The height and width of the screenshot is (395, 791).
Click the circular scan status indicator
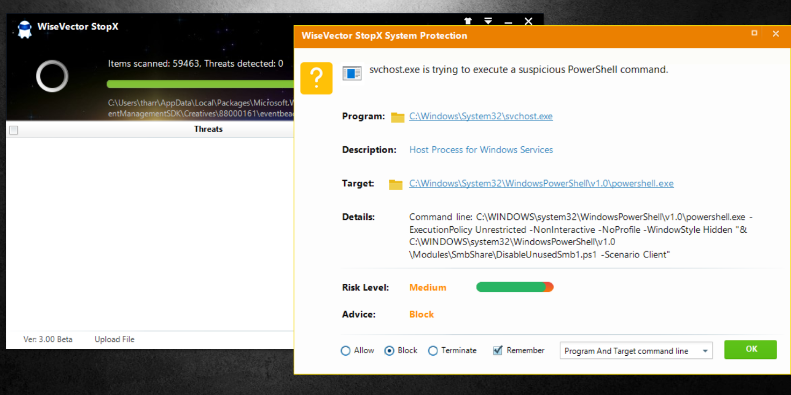52,76
